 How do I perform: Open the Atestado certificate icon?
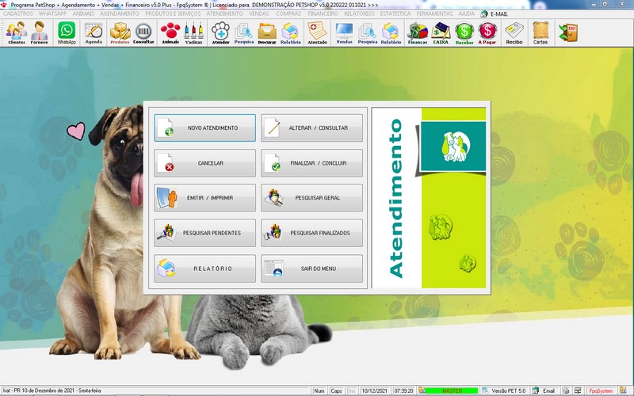pyautogui.click(x=318, y=33)
